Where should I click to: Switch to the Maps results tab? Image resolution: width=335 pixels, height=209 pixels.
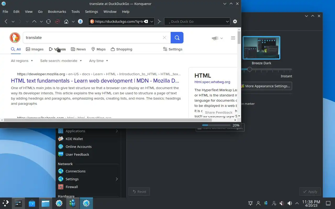point(98,49)
